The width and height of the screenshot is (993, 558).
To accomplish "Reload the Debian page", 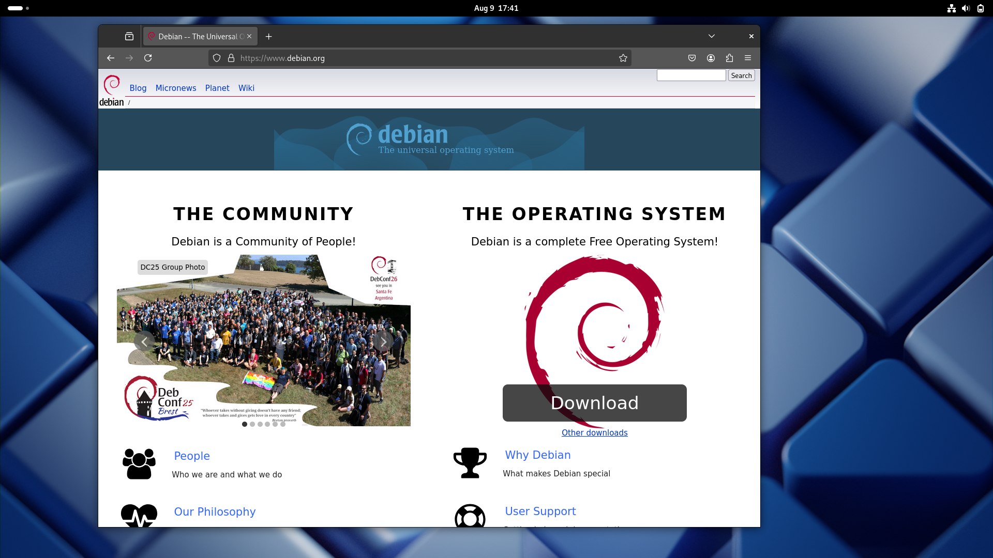I will tap(148, 58).
